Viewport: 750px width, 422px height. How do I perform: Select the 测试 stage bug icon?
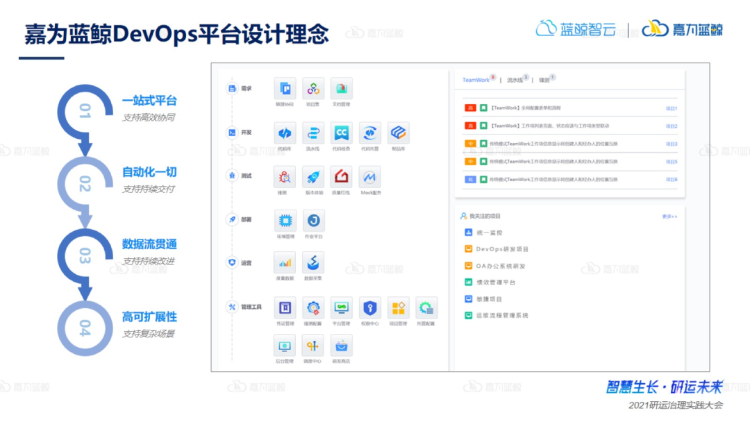(232, 176)
